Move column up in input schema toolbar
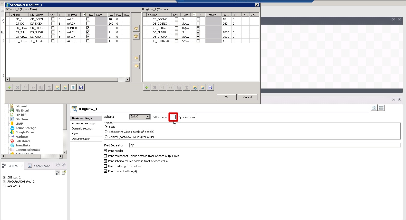 coord(25,87)
